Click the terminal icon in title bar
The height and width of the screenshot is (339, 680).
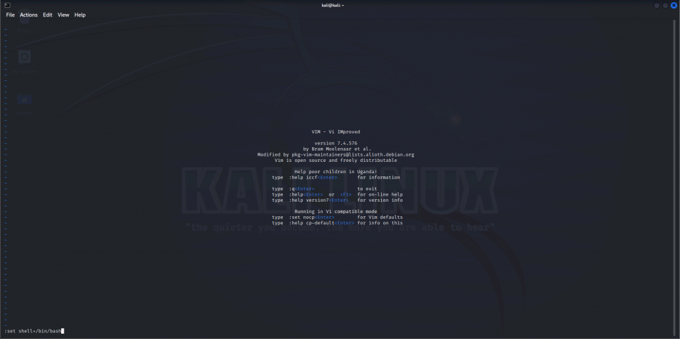tap(7, 5)
